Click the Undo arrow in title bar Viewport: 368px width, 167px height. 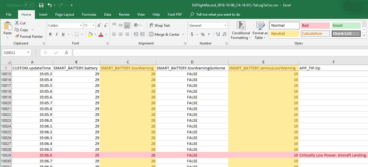coord(49,5)
